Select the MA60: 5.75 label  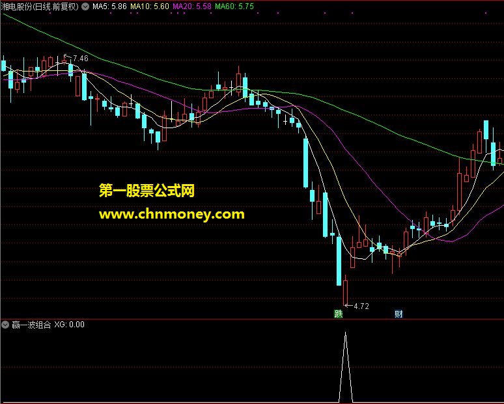coord(234,7)
